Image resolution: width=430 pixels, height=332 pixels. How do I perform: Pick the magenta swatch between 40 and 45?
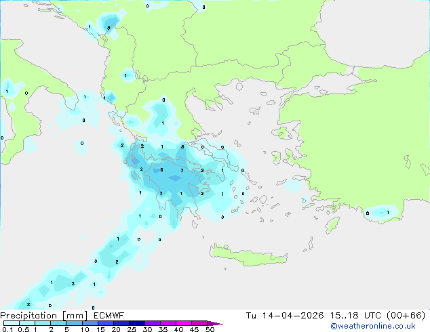(x=184, y=323)
